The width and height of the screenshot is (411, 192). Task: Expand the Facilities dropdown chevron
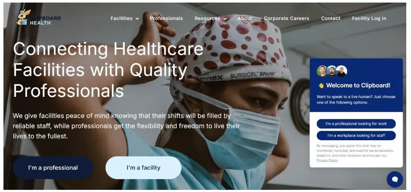pos(137,18)
